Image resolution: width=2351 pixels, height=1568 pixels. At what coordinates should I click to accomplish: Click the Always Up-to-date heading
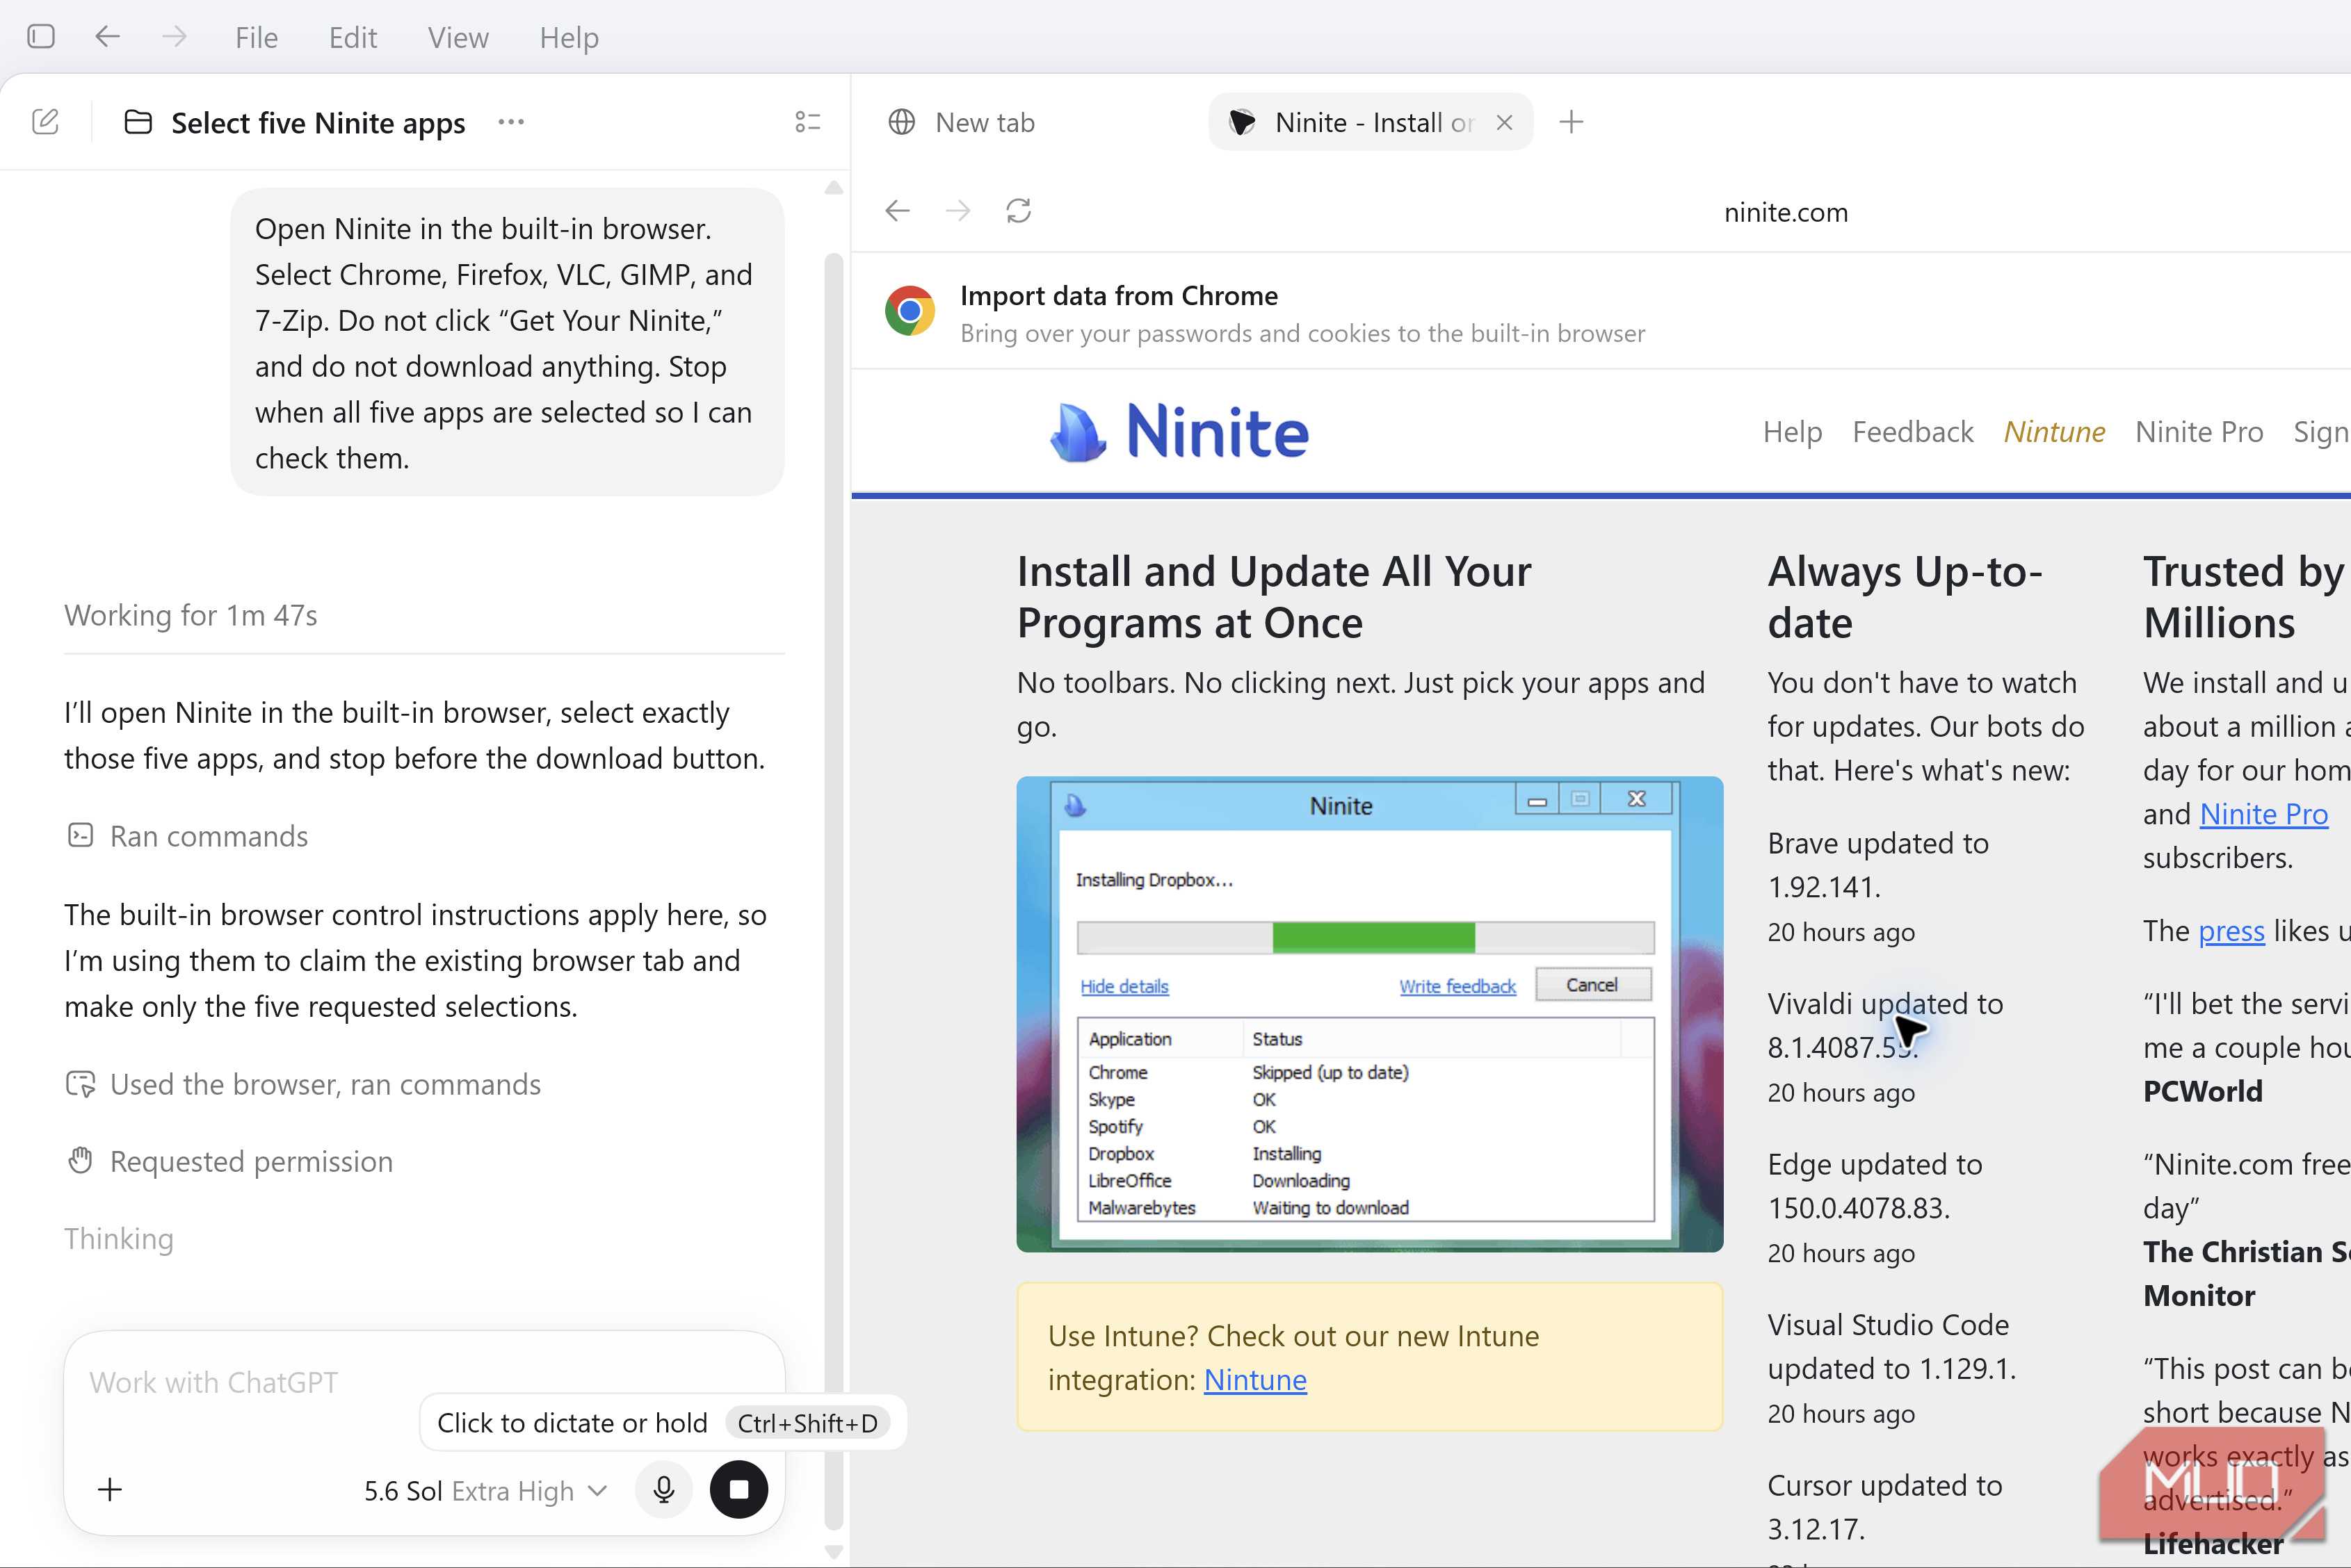(1904, 597)
